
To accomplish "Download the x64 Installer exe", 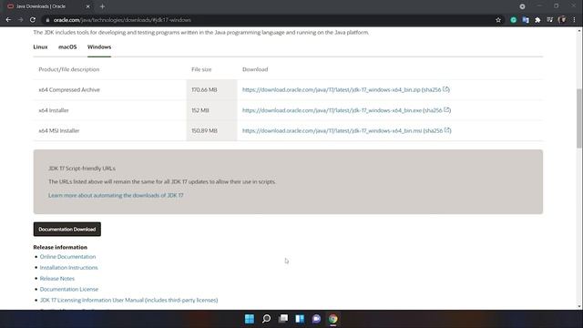I will point(332,110).
